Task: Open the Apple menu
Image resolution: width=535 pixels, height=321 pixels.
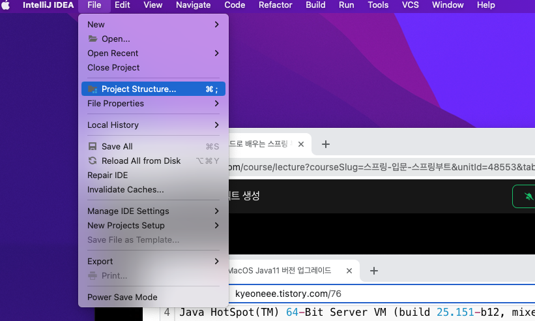Action: coord(6,5)
